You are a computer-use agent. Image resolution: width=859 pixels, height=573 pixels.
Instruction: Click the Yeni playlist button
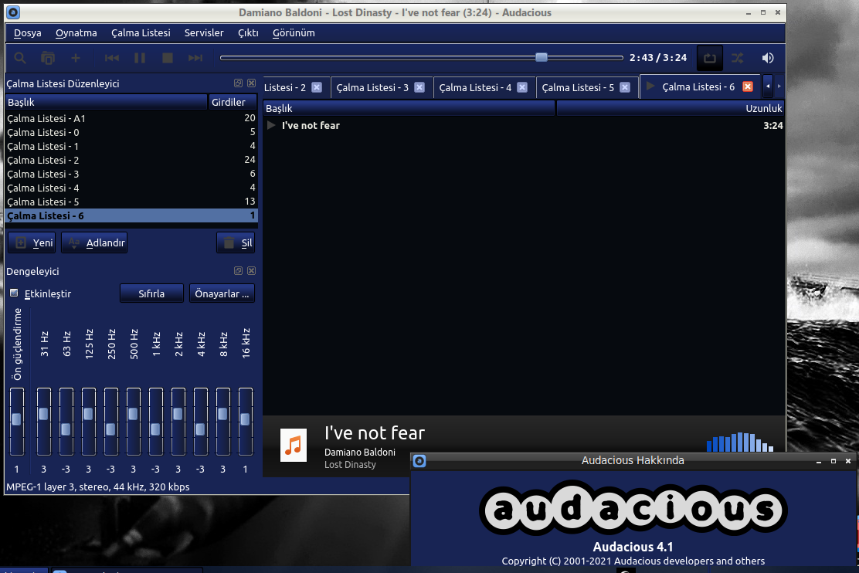pyautogui.click(x=32, y=242)
